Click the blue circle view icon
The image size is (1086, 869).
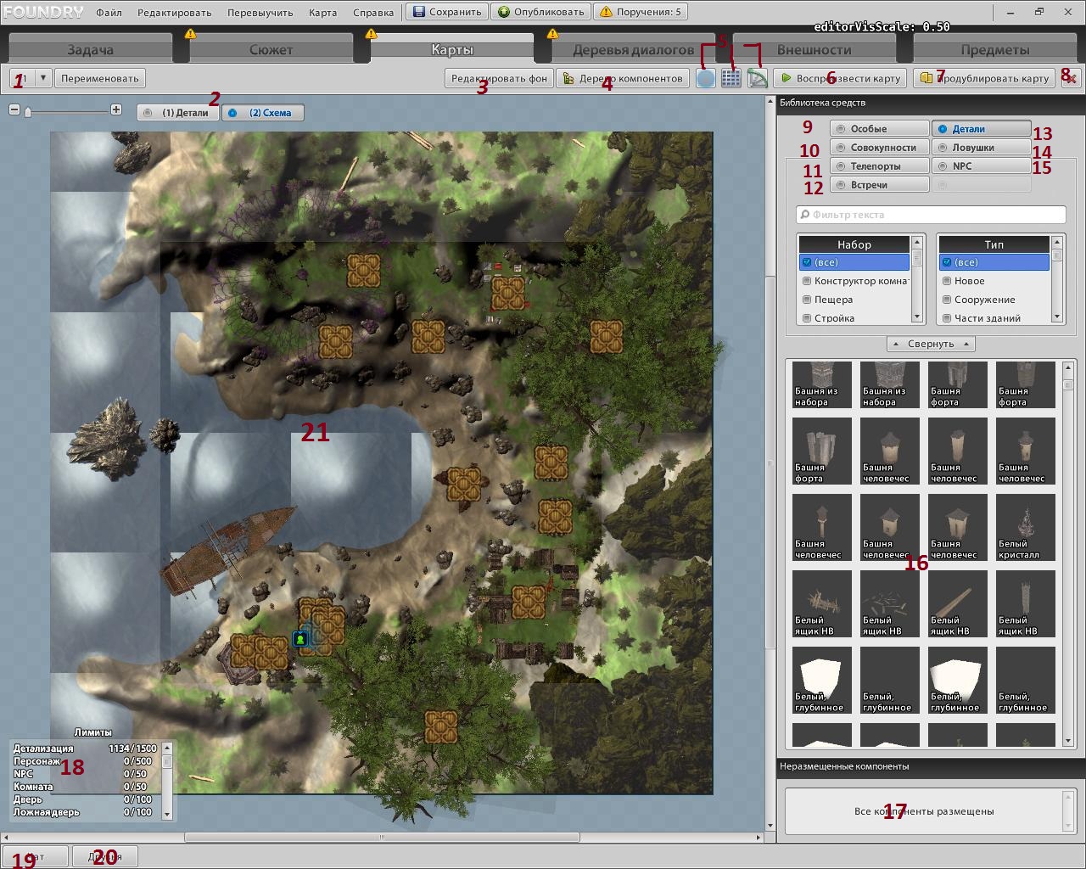(x=705, y=78)
